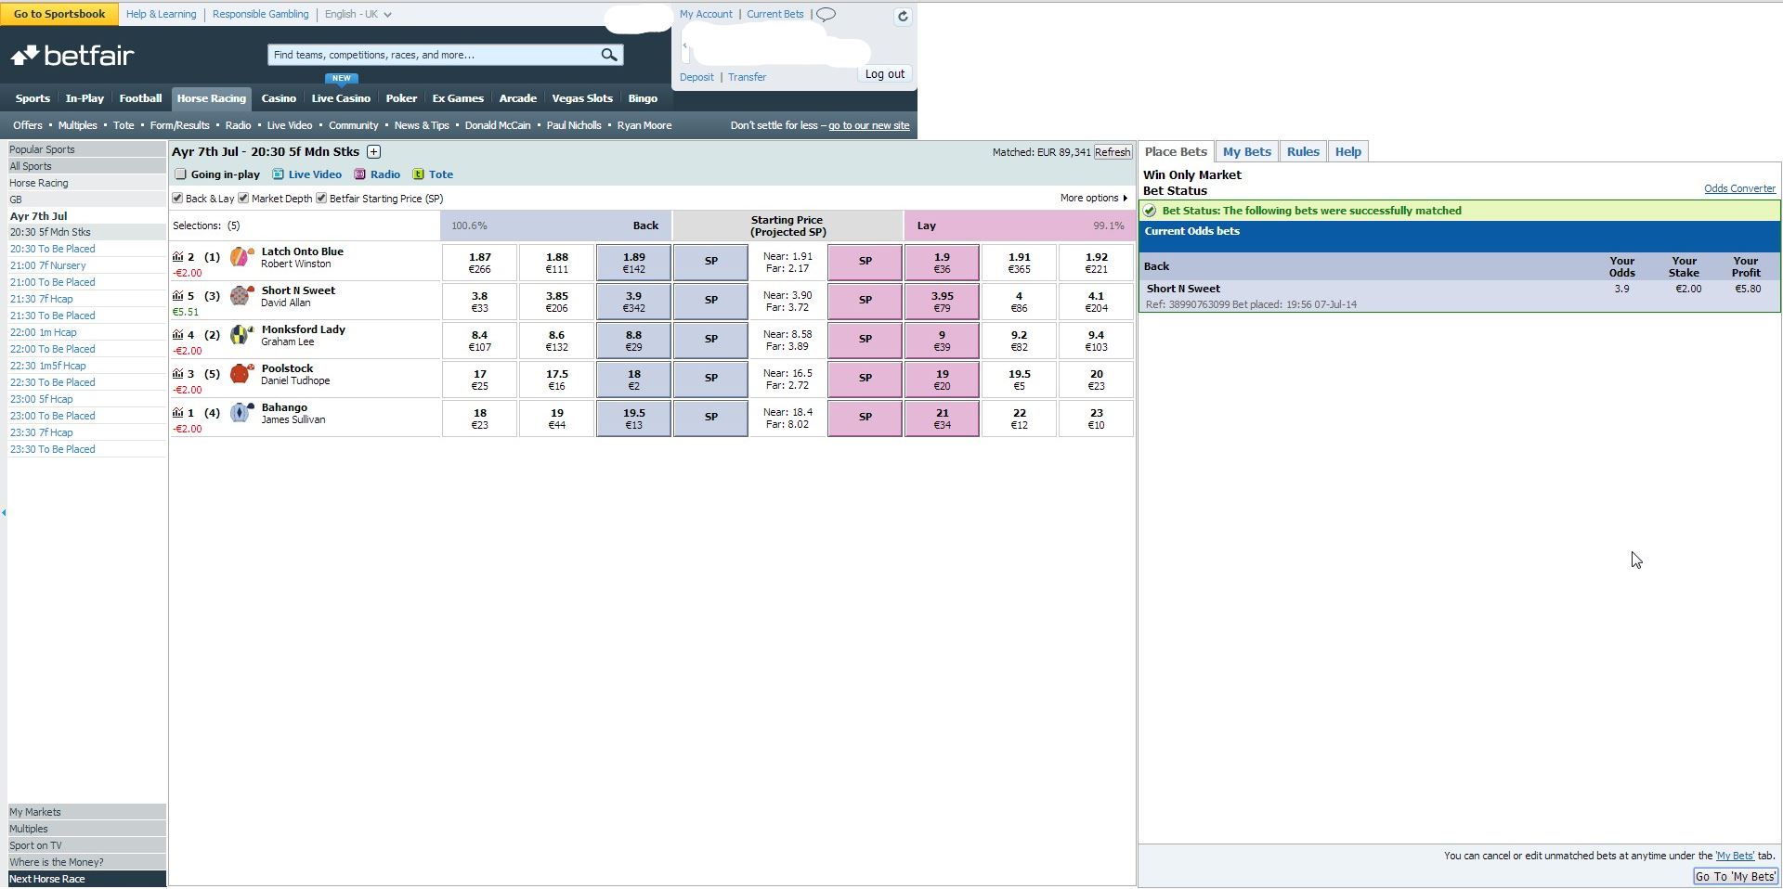Viewport: 1783px width, 889px height.
Task: Click the green Tote icon
Action: pos(418,174)
